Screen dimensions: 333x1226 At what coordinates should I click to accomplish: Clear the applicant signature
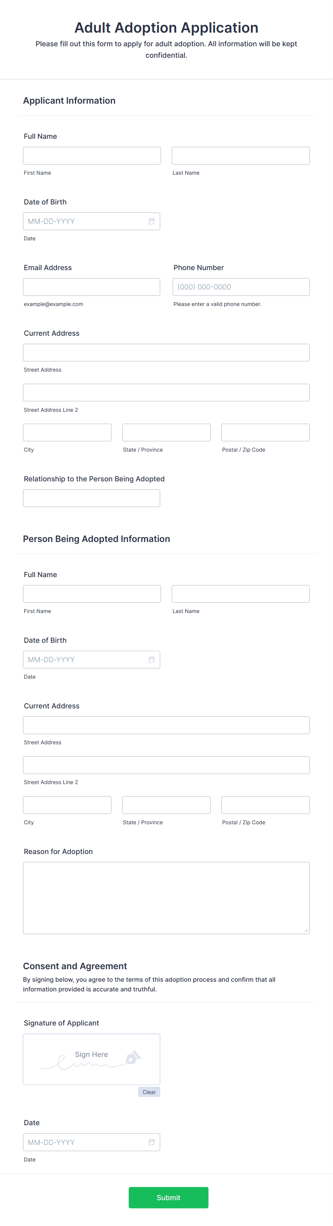pyautogui.click(x=149, y=1092)
